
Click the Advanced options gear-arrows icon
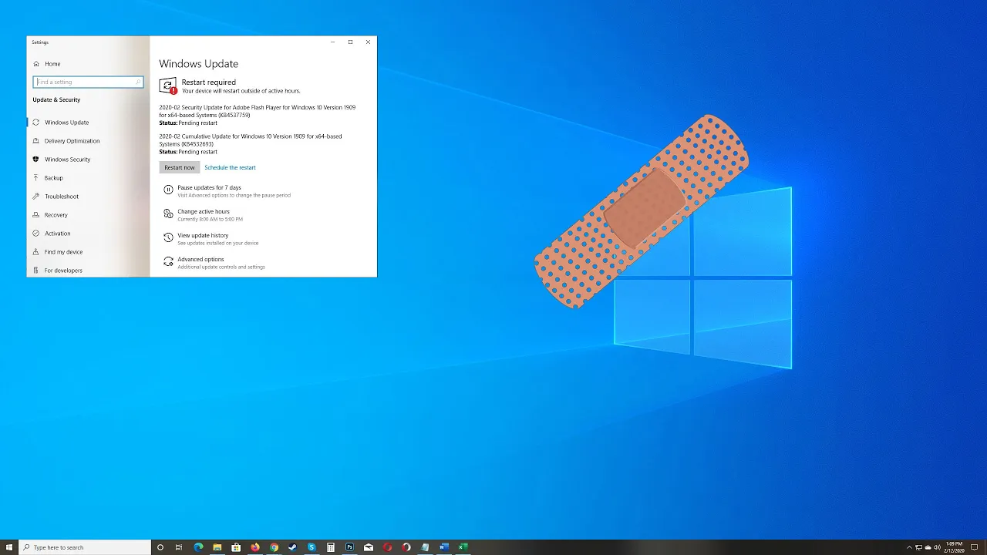(x=168, y=261)
